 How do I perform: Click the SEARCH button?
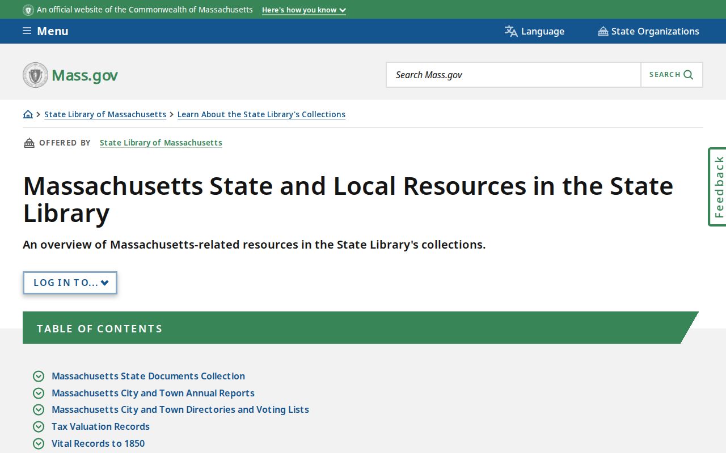[672, 75]
